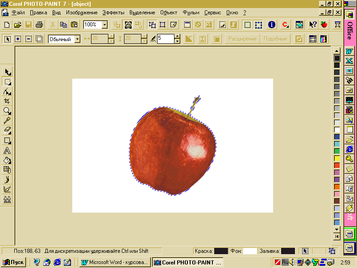
Task: Open file using the folder icon
Action: point(18,25)
